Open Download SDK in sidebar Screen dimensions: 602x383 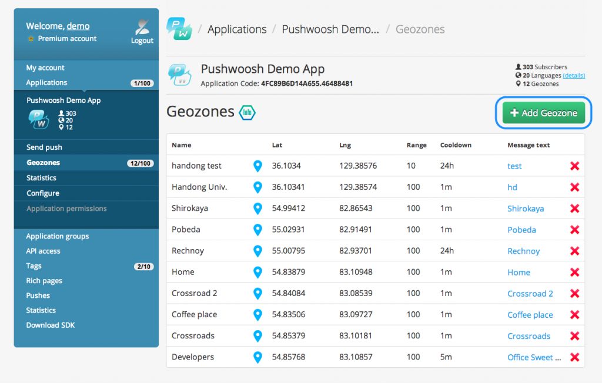pos(51,325)
